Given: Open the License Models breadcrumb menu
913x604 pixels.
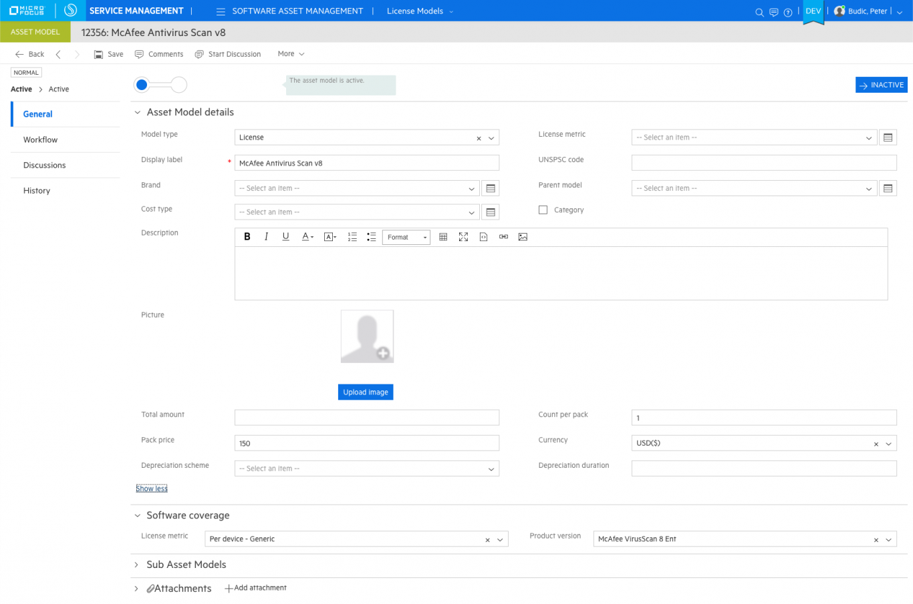Looking at the screenshot, I should [x=420, y=11].
